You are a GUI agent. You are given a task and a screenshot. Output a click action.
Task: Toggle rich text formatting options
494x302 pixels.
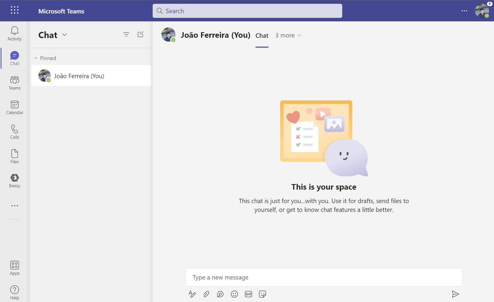point(192,294)
